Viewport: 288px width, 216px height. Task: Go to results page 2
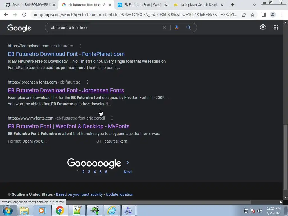coord(83,172)
